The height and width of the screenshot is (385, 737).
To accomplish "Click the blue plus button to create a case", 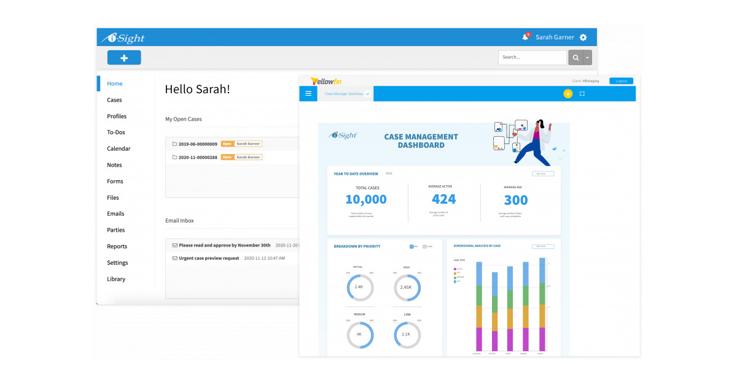I will pyautogui.click(x=124, y=57).
